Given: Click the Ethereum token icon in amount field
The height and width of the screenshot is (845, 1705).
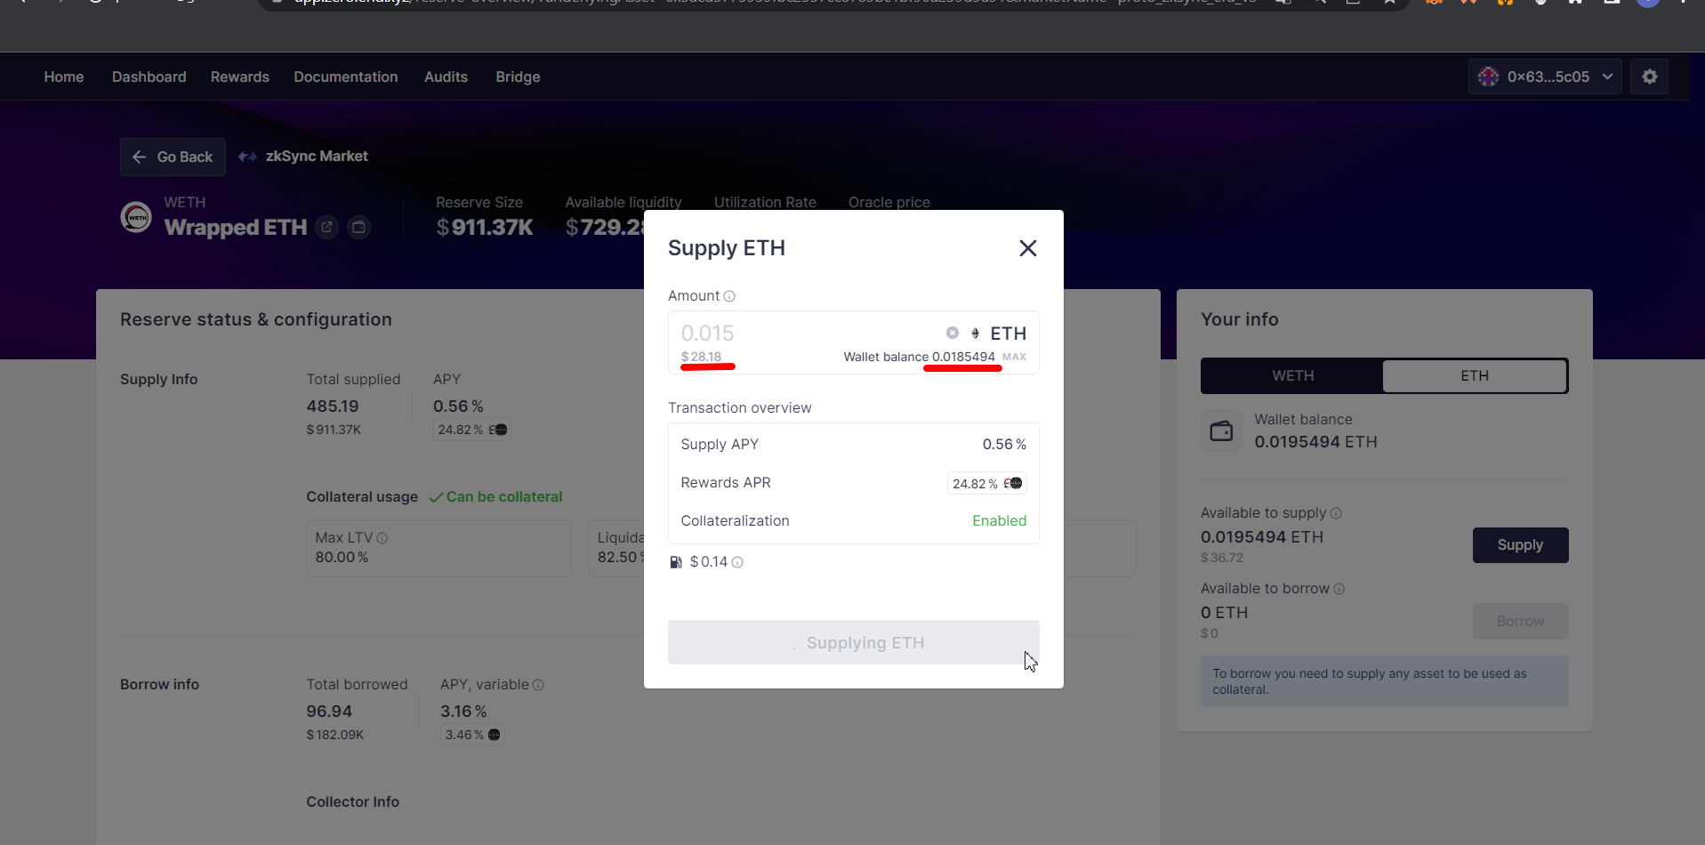Looking at the screenshot, I should click(x=975, y=334).
